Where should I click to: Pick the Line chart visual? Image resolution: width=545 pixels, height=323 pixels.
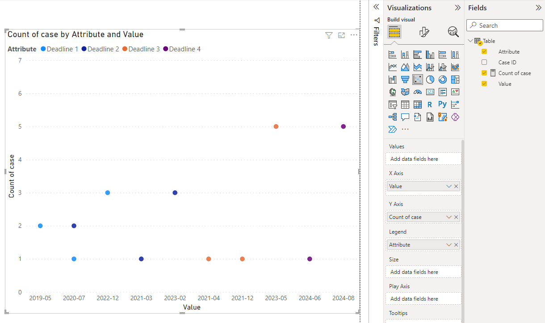pyautogui.click(x=393, y=67)
